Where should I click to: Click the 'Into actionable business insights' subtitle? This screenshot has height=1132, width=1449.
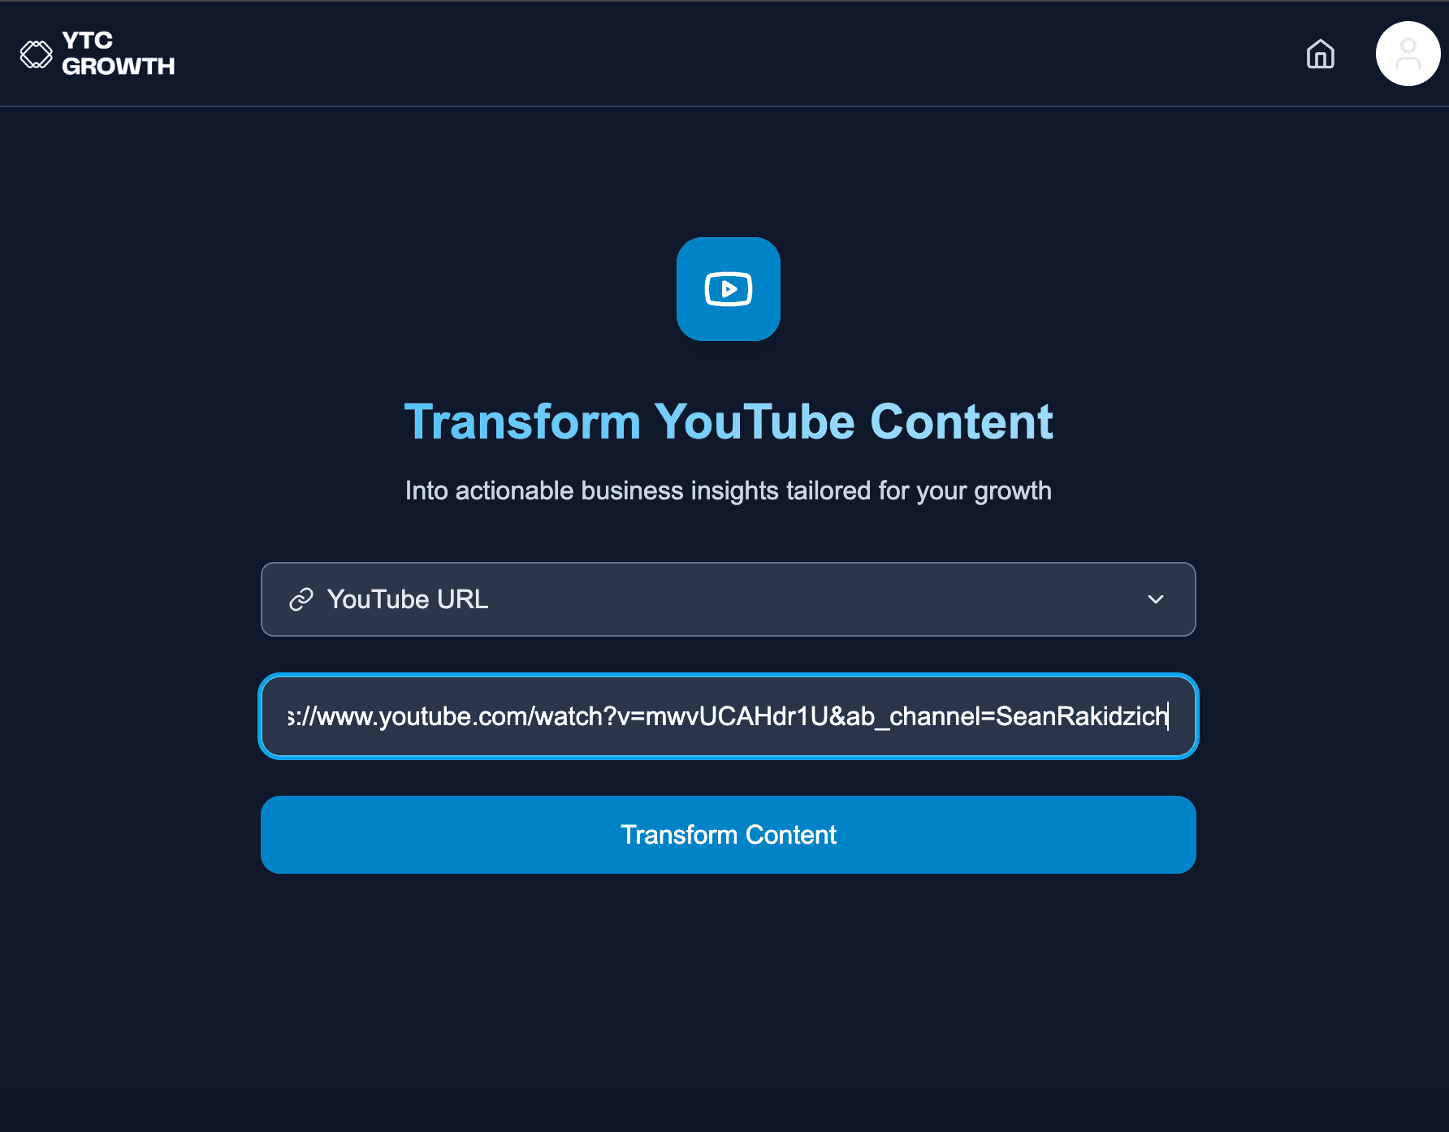point(729,490)
